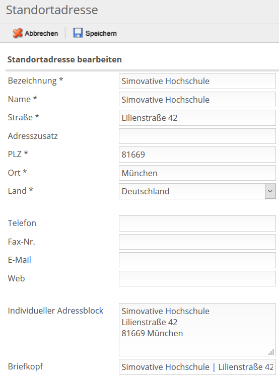Click inside the Individueller Adressblock textarea
279x378 pixels.
coord(197,330)
